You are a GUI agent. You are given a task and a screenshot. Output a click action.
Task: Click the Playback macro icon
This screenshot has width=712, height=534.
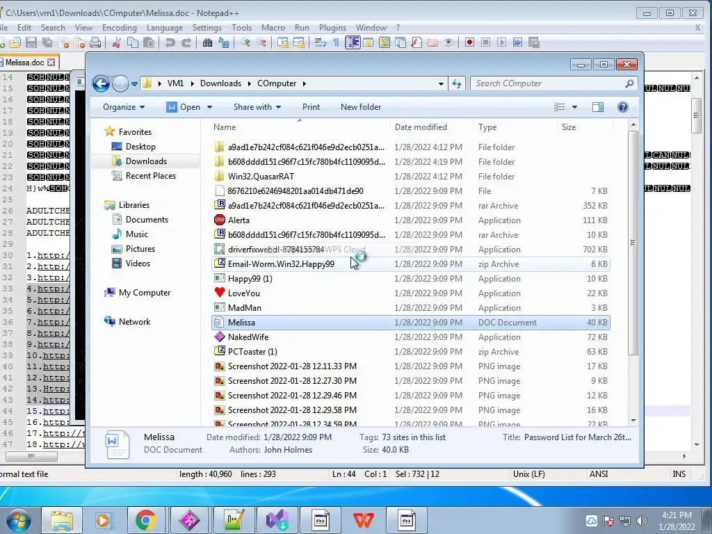(501, 42)
